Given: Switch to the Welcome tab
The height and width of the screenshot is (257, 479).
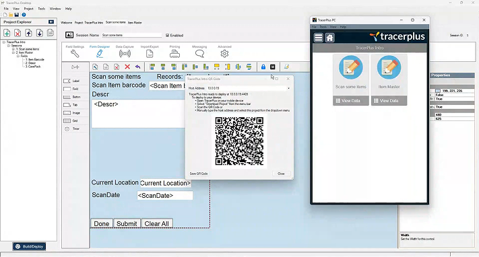Looking at the screenshot, I should 66,23.
